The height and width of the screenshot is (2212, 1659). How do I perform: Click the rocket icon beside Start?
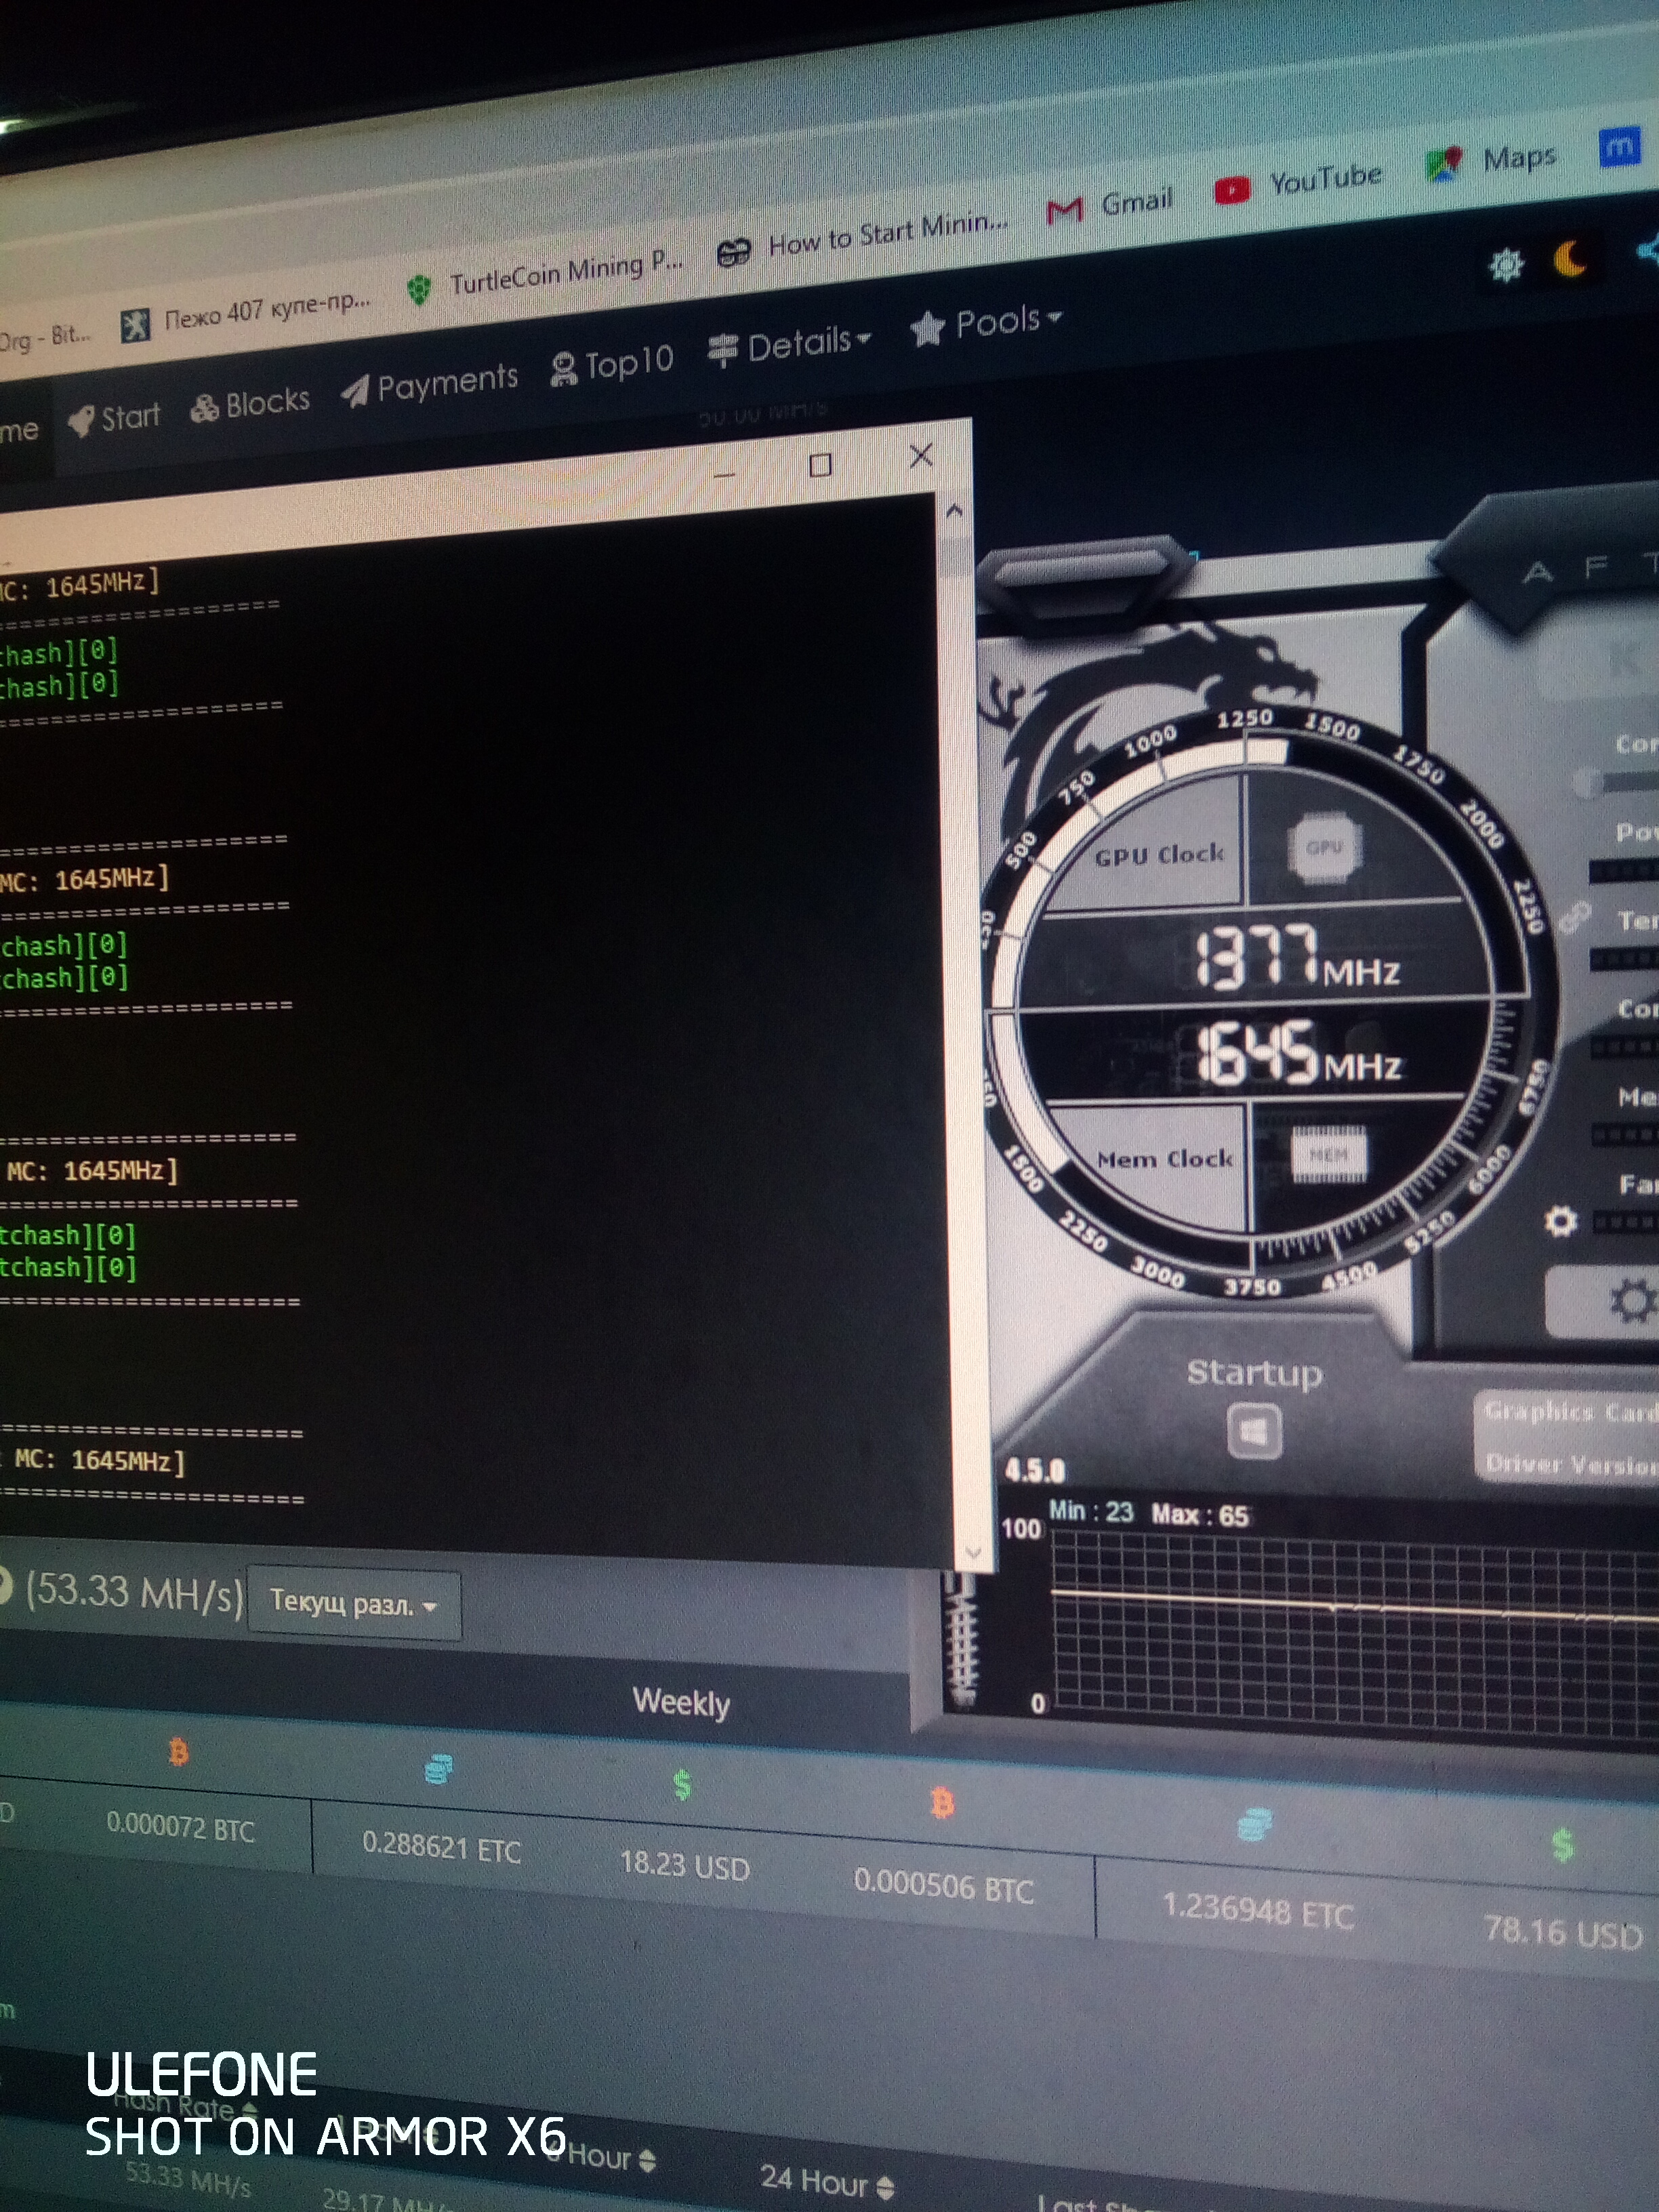[x=81, y=421]
